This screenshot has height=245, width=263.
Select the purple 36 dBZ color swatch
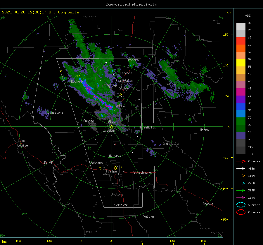(241, 99)
